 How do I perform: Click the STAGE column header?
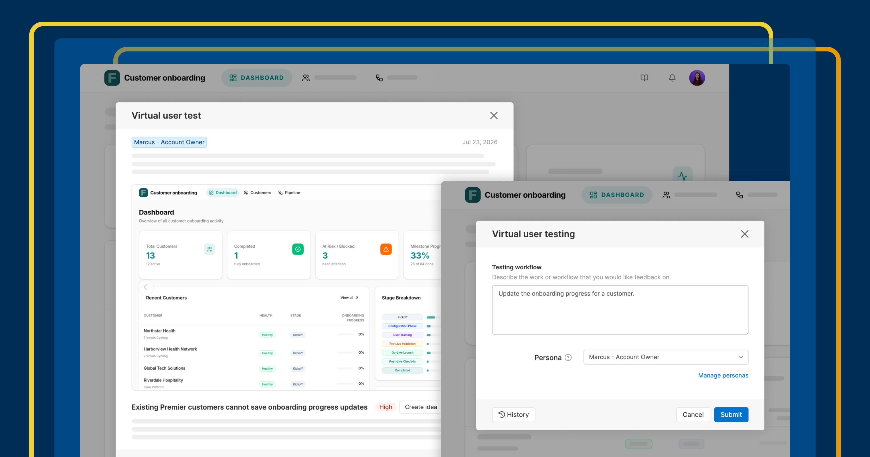coord(296,315)
